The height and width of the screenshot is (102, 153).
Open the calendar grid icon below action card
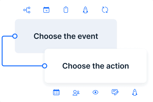tap(56, 92)
